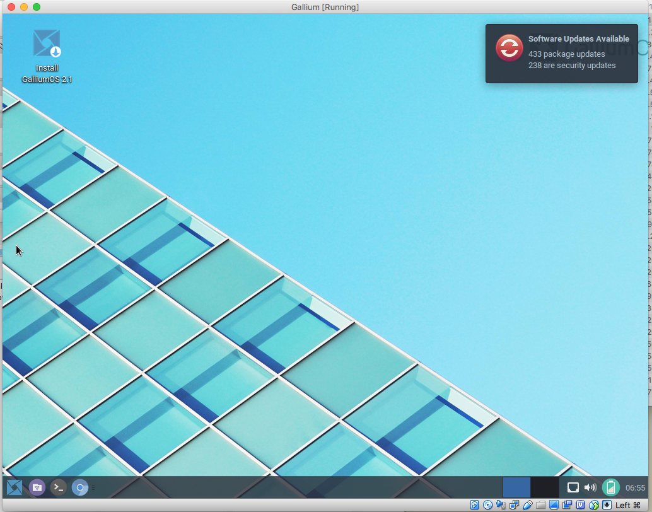The width and height of the screenshot is (652, 512).
Task: Click the red software updates icon
Action: [x=509, y=48]
